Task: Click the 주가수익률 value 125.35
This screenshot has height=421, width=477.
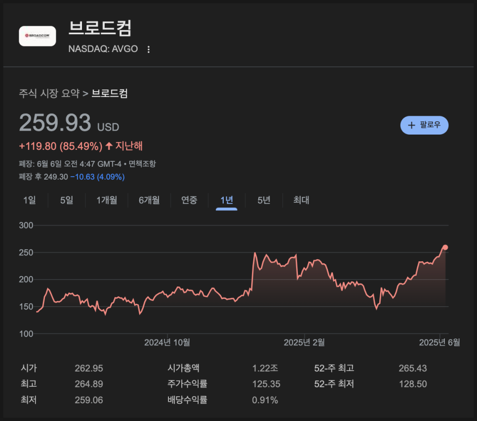Action: pos(266,384)
